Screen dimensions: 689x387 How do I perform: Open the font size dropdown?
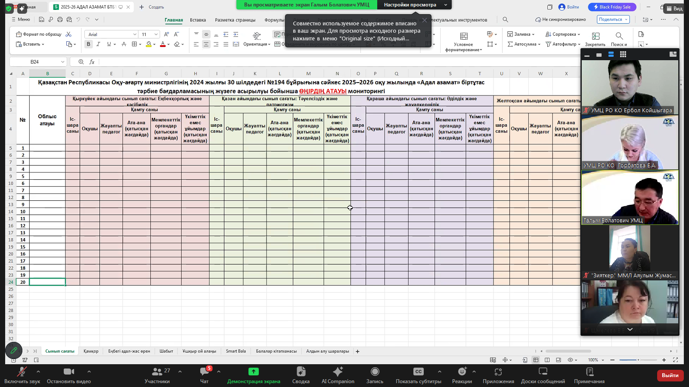[x=156, y=34]
